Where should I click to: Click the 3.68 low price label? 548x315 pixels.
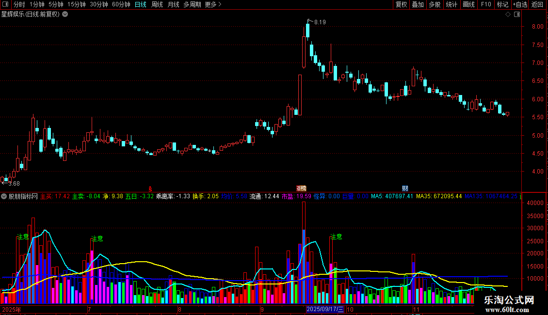click(x=14, y=183)
